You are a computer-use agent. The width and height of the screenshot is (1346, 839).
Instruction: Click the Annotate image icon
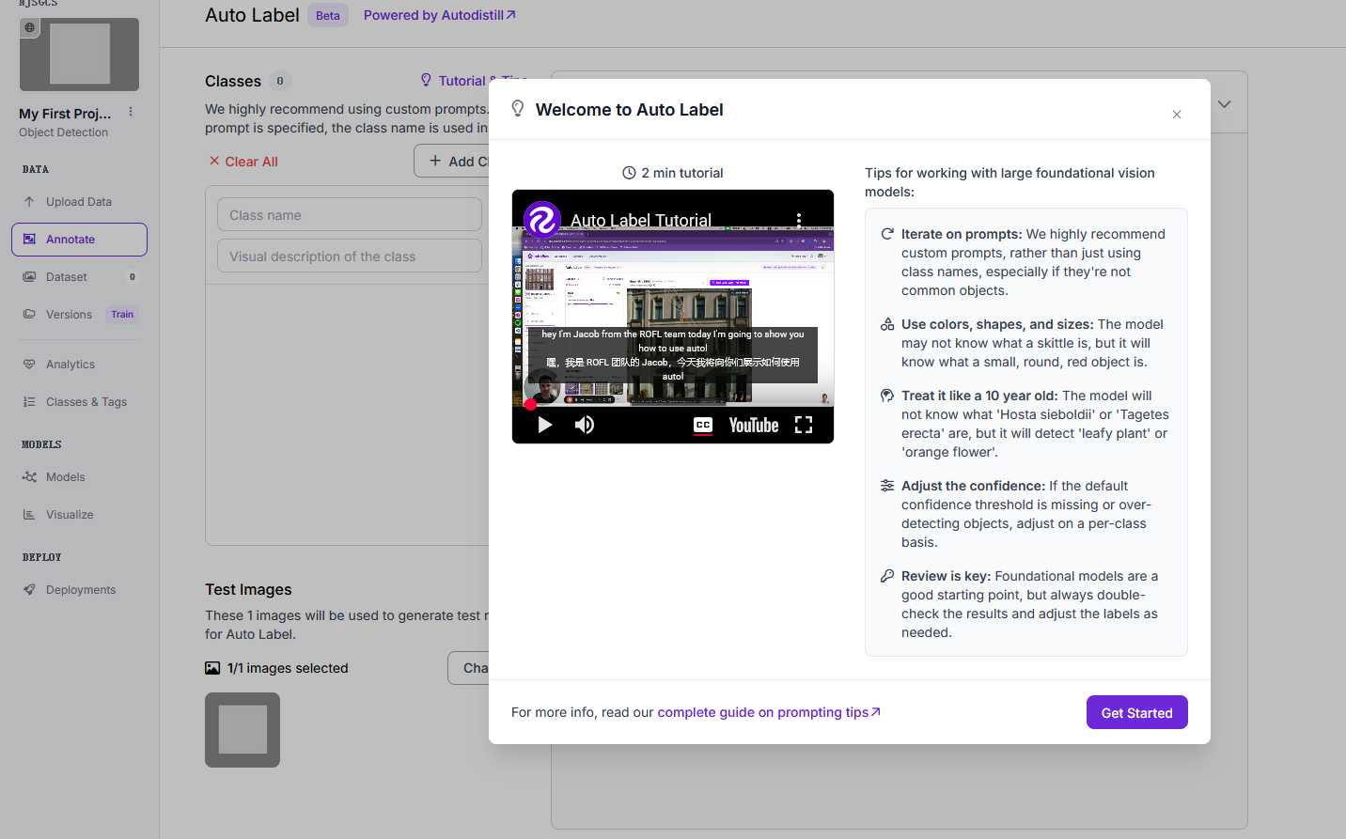point(29,240)
